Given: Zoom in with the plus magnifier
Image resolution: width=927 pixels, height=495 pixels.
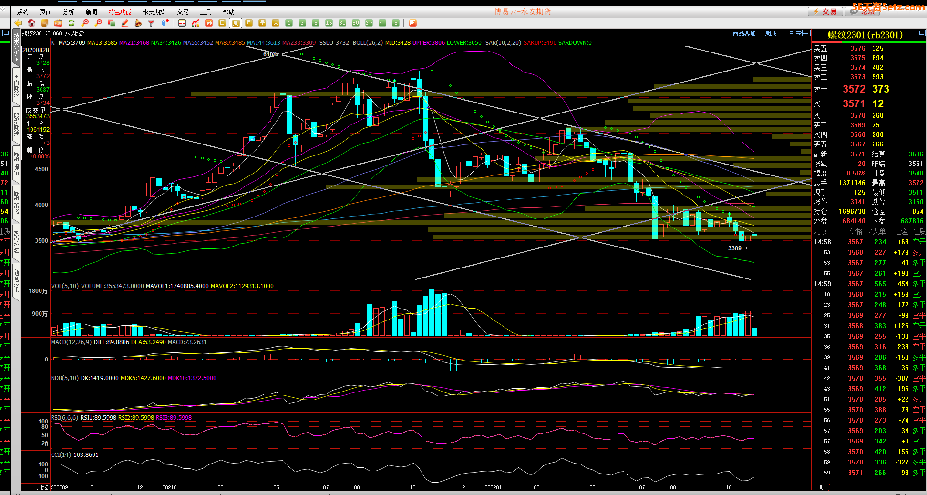Looking at the screenshot, I should point(85,23).
